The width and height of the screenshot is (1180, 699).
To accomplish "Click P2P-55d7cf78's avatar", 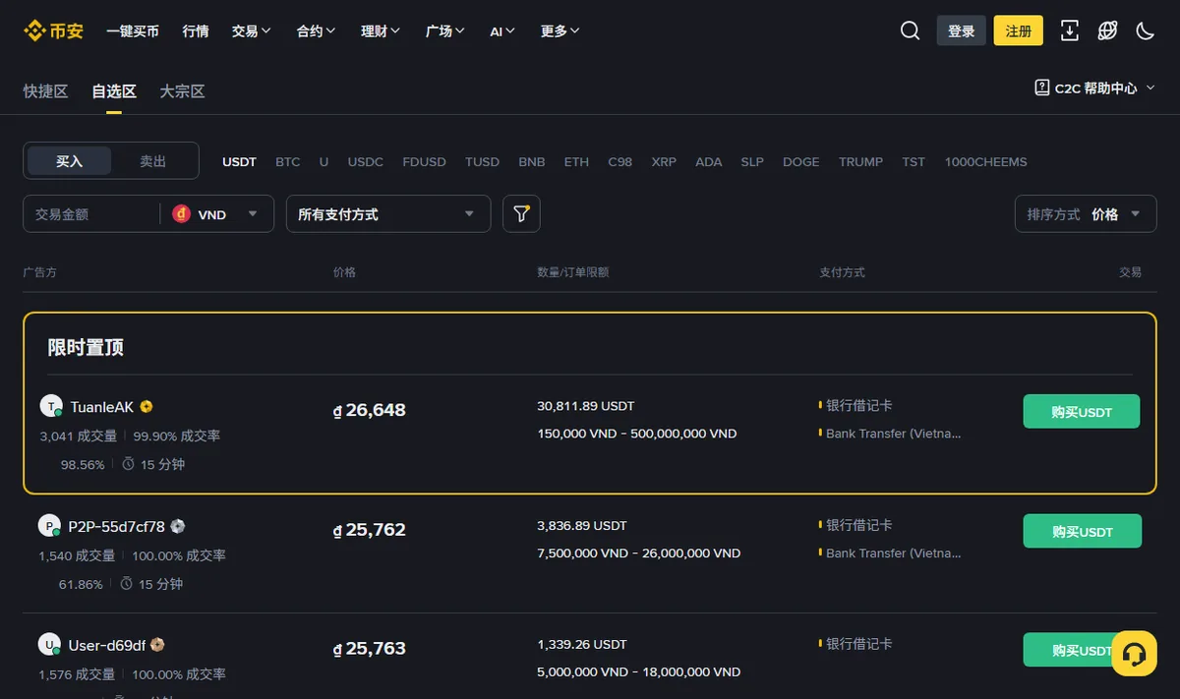I will tap(49, 526).
